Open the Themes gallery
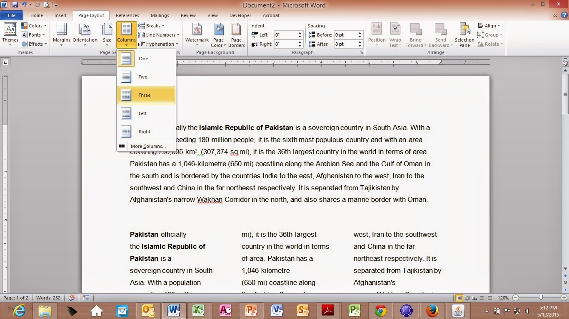This screenshot has width=569, height=319. tap(10, 35)
